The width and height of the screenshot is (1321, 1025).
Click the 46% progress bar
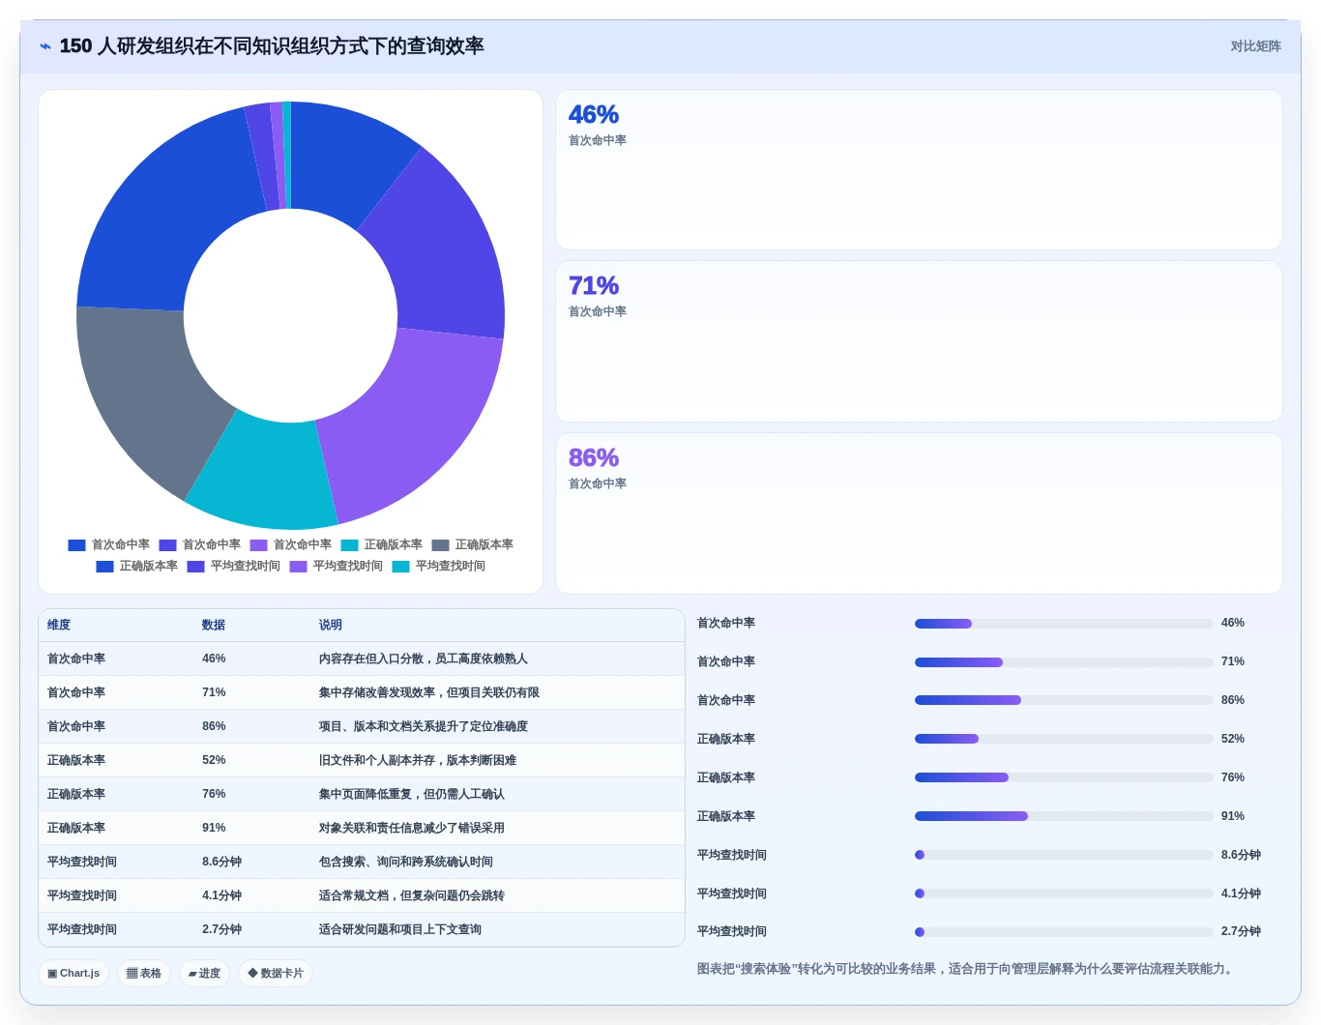(1064, 624)
